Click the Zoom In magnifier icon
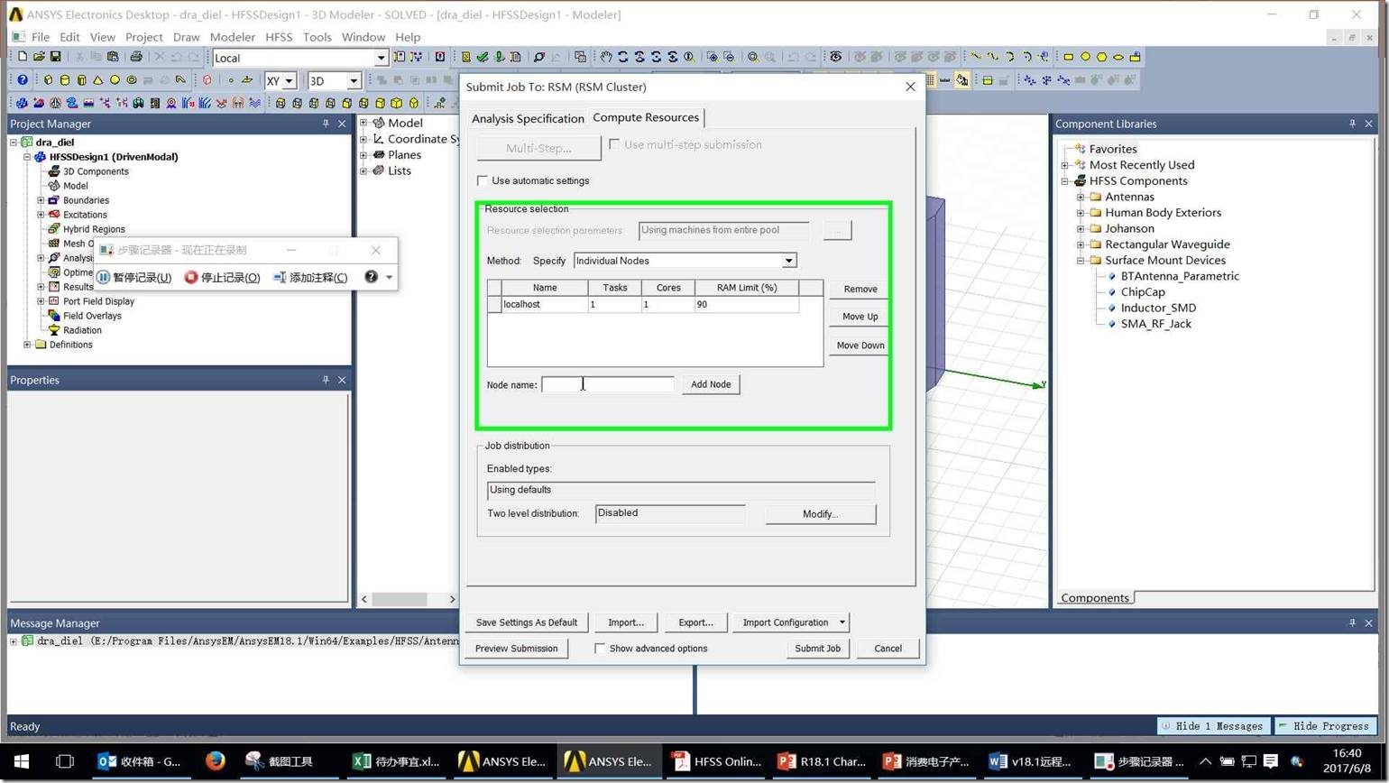 click(x=713, y=57)
